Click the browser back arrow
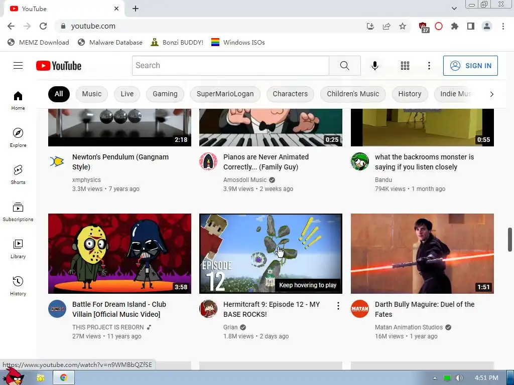The height and width of the screenshot is (385, 514). (11, 26)
